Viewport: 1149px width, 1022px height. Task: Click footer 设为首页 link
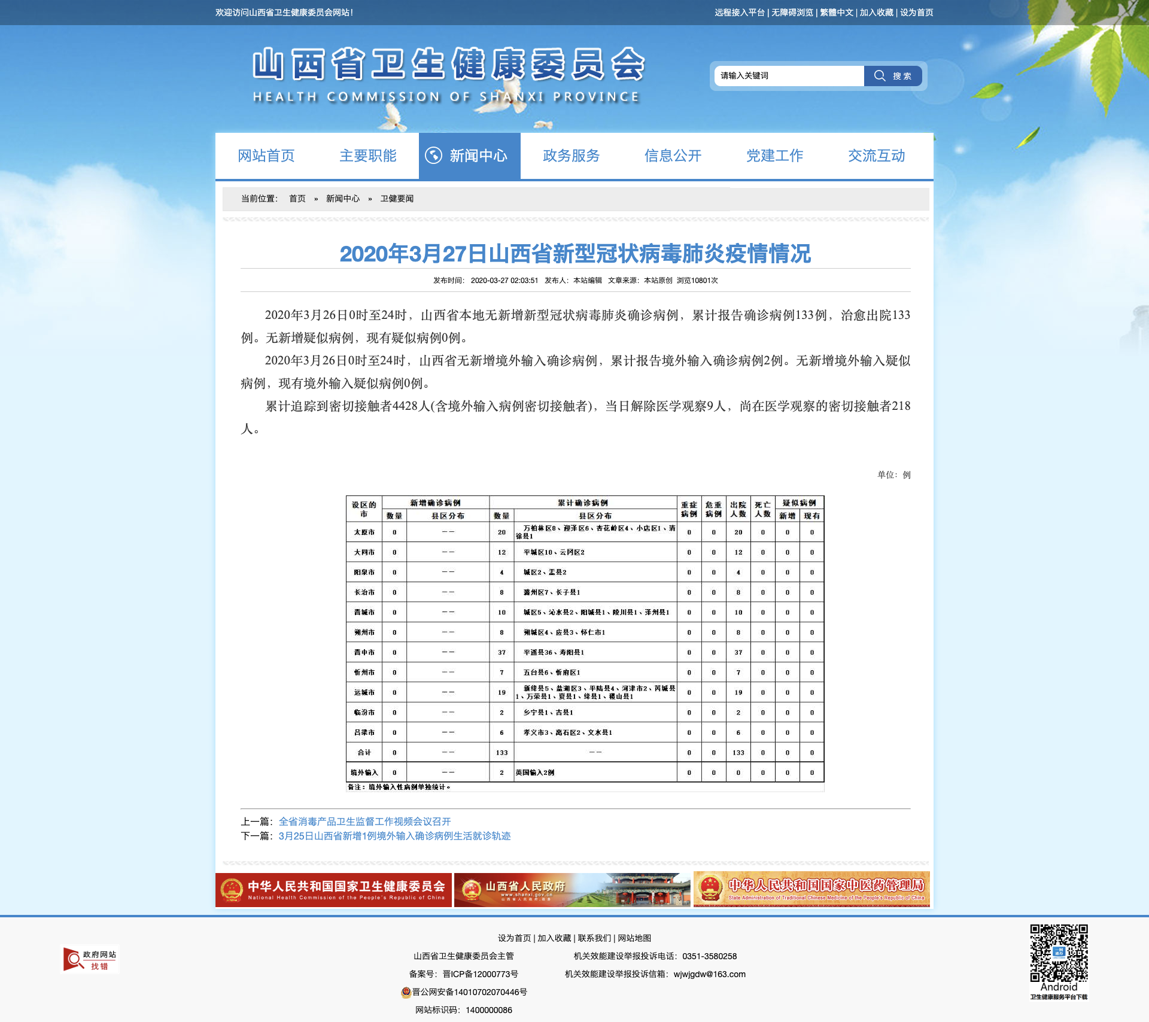click(515, 938)
